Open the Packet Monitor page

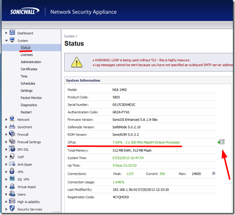pos(31,98)
